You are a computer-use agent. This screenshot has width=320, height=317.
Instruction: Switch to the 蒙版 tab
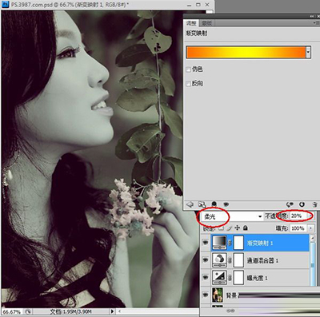(206, 23)
